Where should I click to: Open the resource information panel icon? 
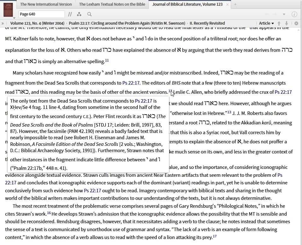coord(294,14)
